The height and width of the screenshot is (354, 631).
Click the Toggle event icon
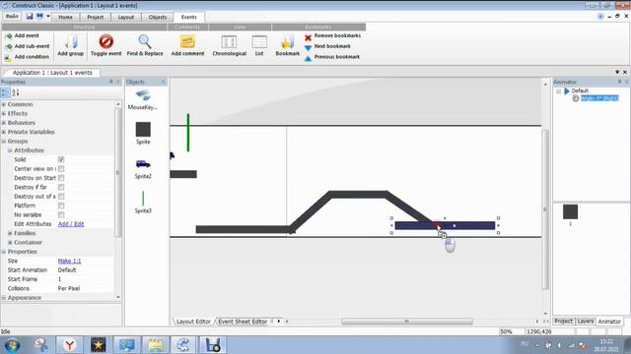pos(105,41)
